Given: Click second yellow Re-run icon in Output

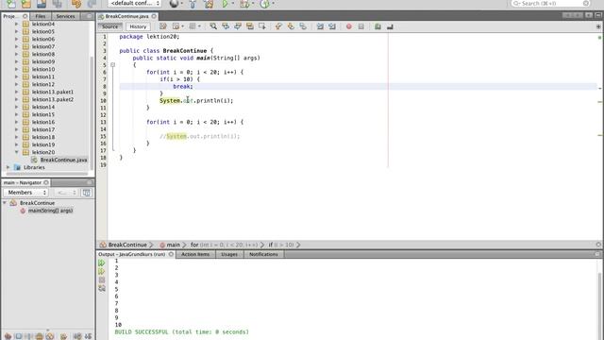Looking at the screenshot, I should (102, 271).
